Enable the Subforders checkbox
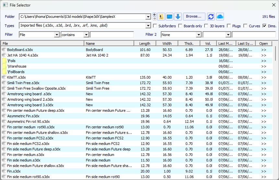The width and height of the screenshot is (279, 180). coord(155,26)
